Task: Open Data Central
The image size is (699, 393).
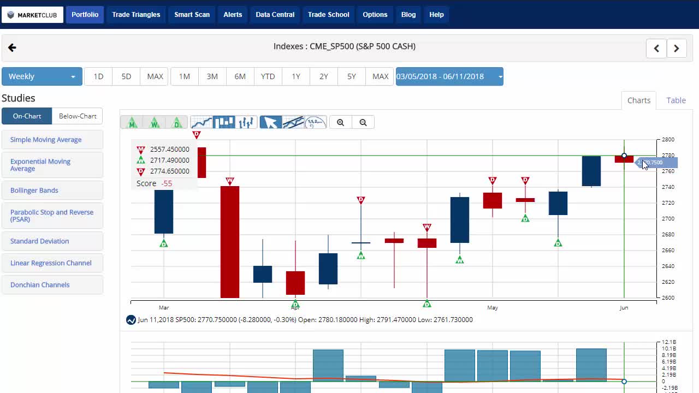Action: coord(275,15)
